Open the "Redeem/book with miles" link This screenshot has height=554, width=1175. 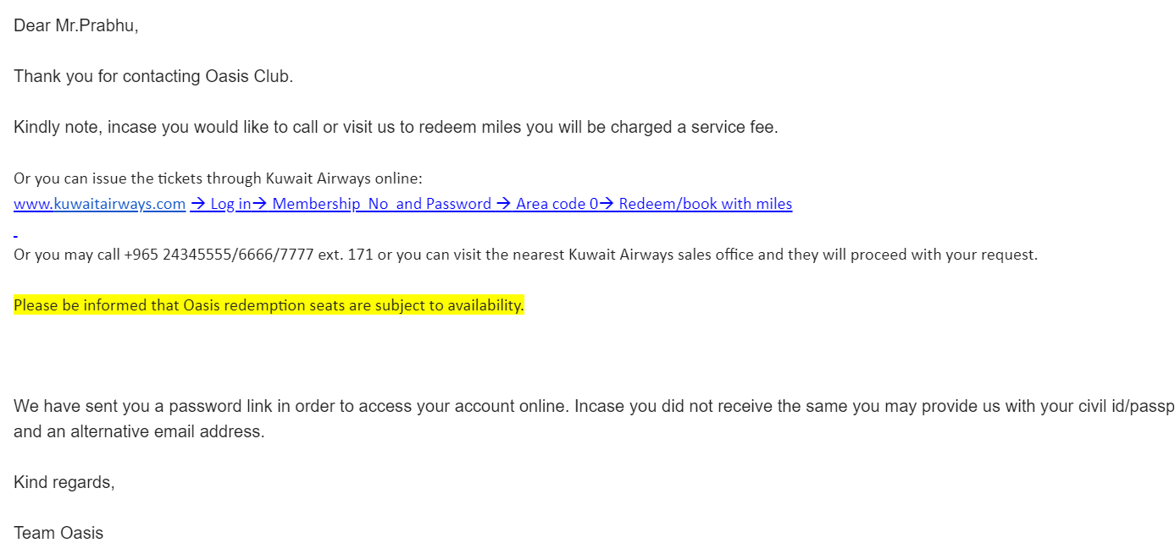705,204
